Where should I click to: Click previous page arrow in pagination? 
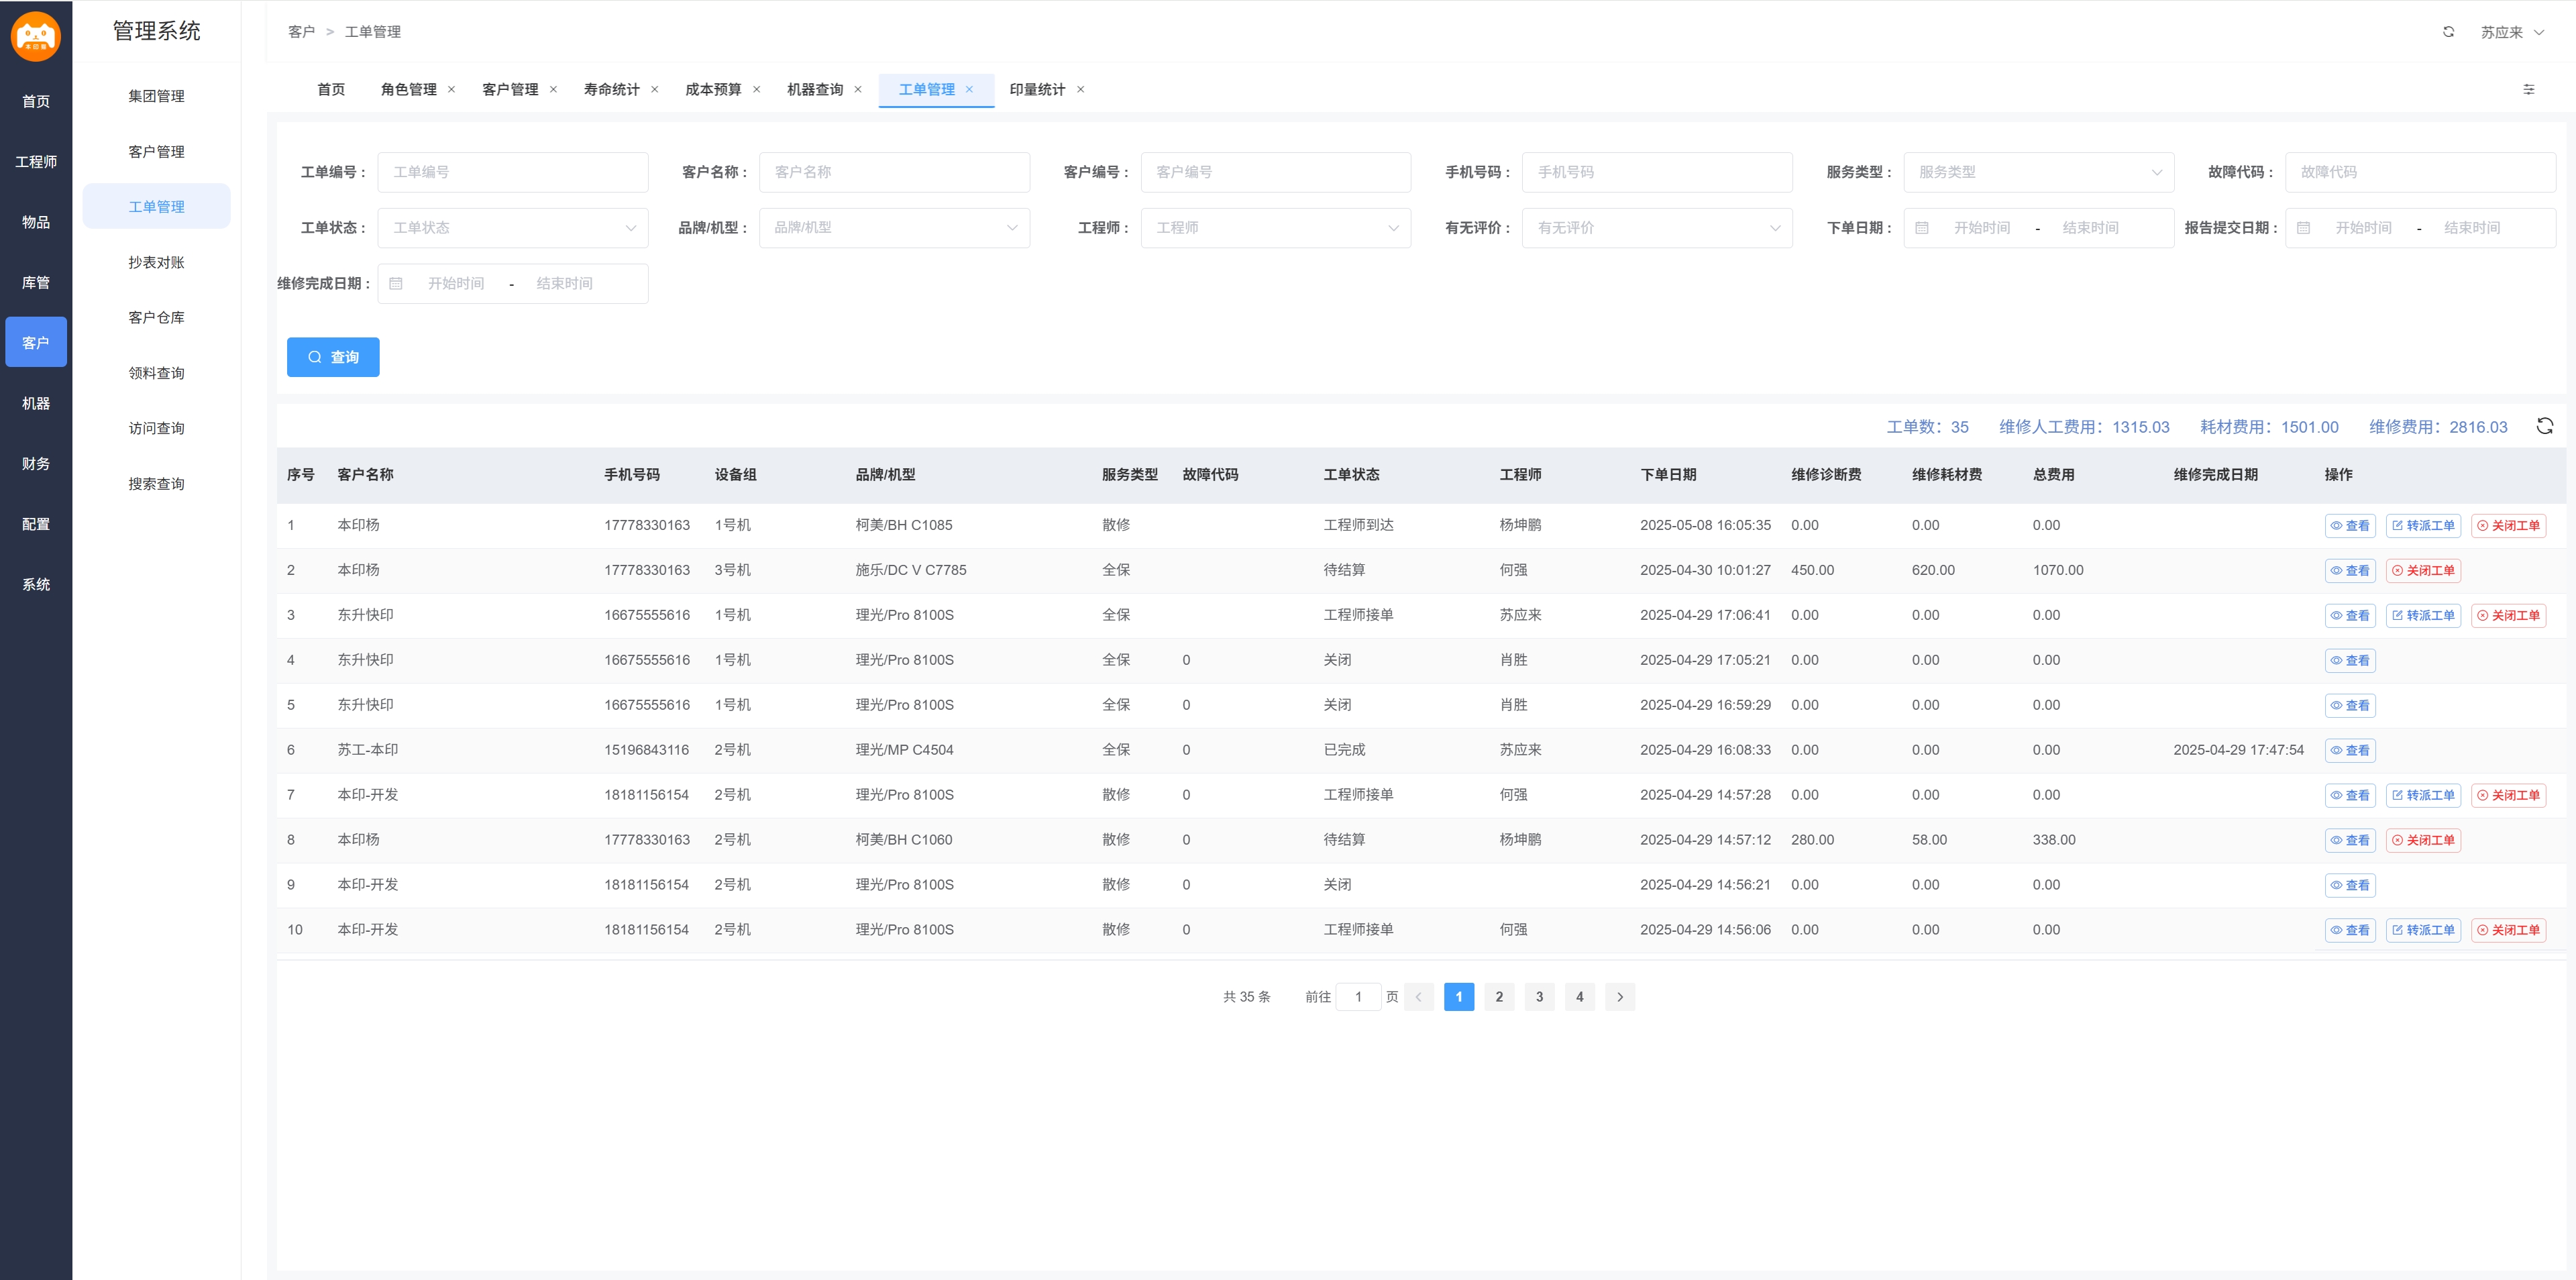(x=1418, y=997)
